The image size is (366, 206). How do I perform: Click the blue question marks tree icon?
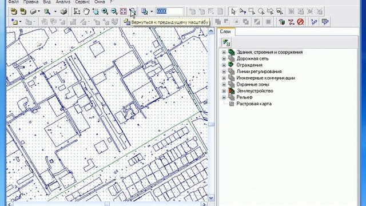pyautogui.click(x=314, y=22)
